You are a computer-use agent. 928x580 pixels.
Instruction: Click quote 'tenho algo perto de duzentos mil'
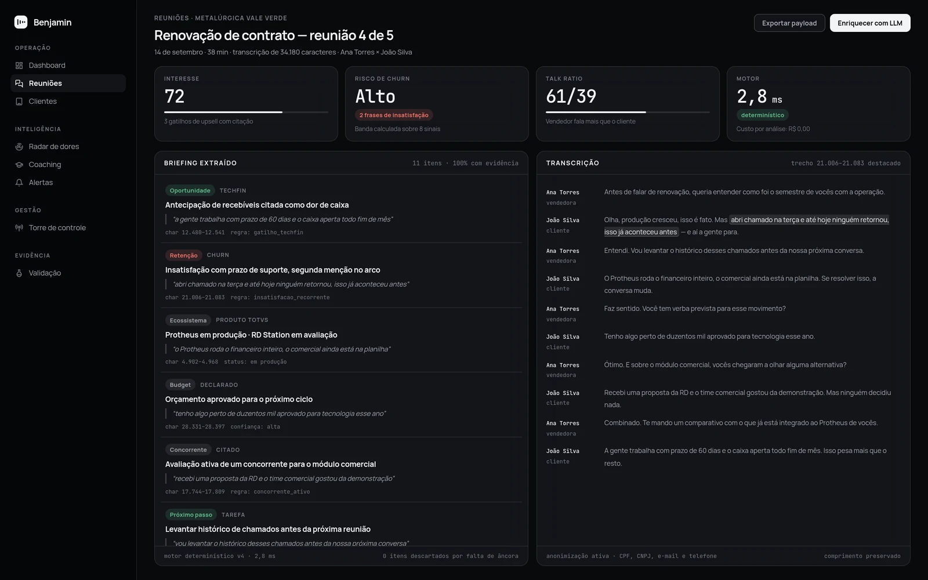coord(280,414)
